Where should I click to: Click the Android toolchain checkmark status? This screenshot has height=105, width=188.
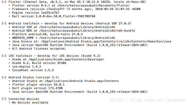[x=4, y=23]
